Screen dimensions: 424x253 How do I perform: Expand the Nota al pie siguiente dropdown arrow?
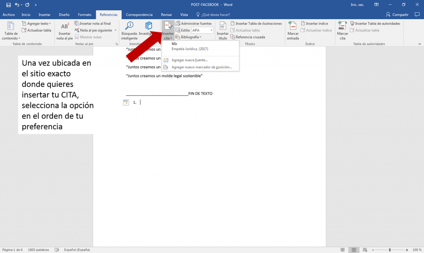[116, 30]
